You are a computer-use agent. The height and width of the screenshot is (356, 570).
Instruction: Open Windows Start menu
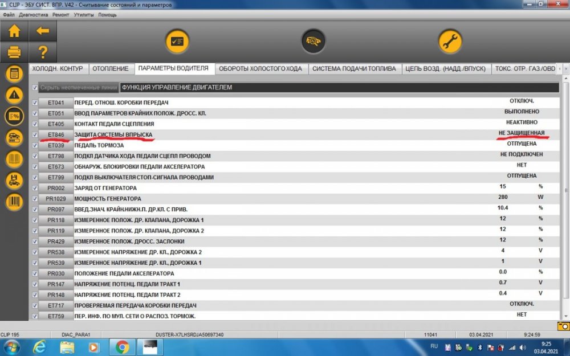pyautogui.click(x=11, y=347)
